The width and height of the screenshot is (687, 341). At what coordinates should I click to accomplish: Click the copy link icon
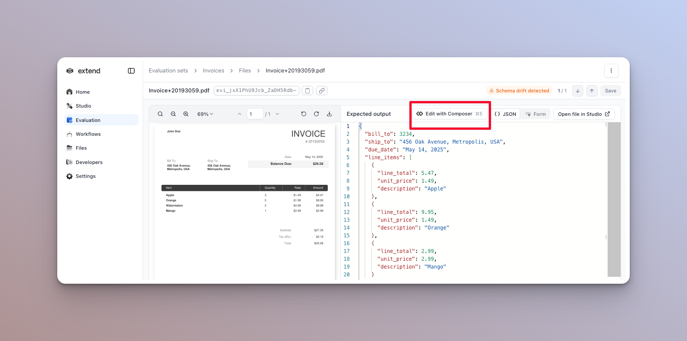pos(321,91)
